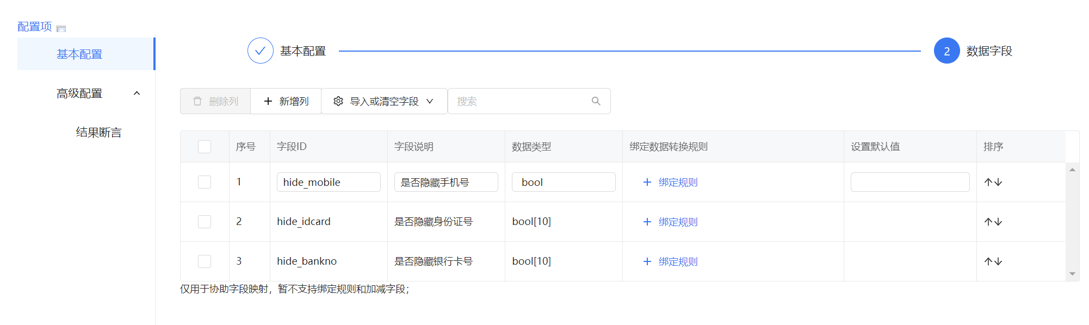
Task: Click the 新增列 button
Action: 286,101
